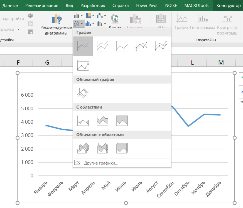This screenshot has width=243, height=208.
Task: Click the Карты globe icon
Action: click(x=115, y=19)
